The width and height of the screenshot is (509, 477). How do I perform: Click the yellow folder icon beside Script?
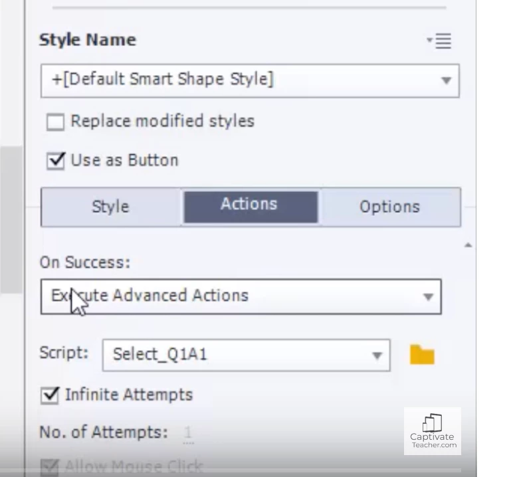coord(422,355)
